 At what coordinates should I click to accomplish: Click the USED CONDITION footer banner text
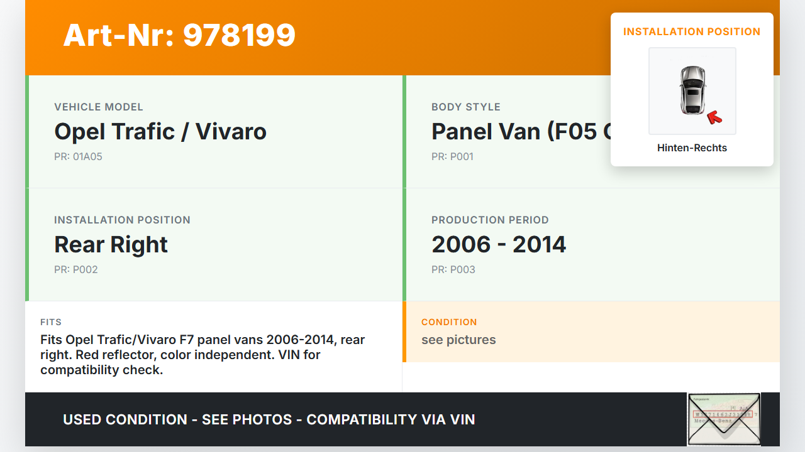pyautogui.click(x=269, y=419)
